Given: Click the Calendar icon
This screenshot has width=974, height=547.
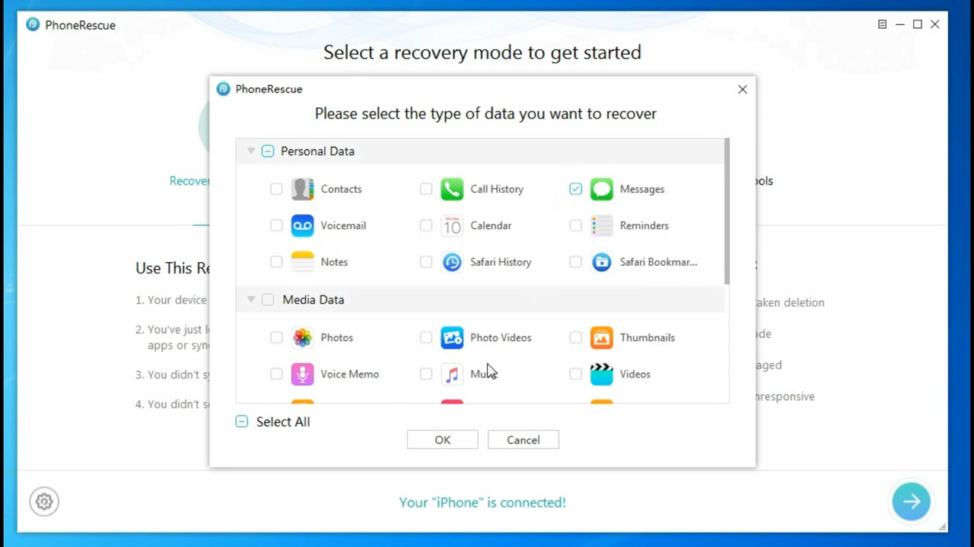Looking at the screenshot, I should tap(452, 226).
